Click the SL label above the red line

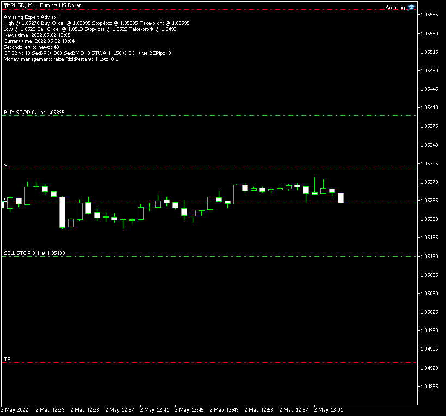7,165
